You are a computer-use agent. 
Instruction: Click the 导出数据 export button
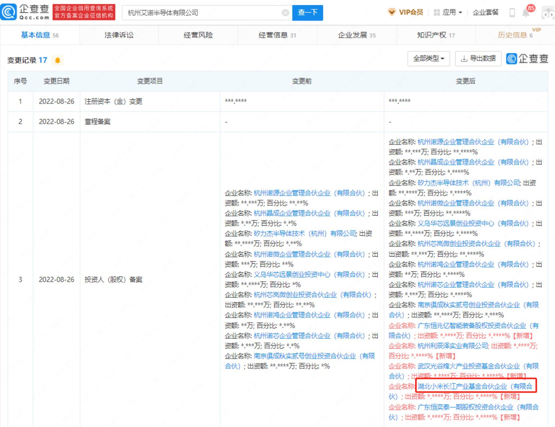[x=478, y=58]
